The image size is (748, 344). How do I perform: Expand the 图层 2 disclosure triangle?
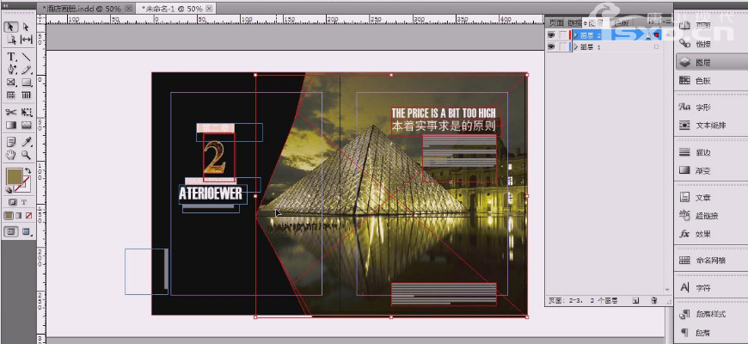(x=576, y=35)
